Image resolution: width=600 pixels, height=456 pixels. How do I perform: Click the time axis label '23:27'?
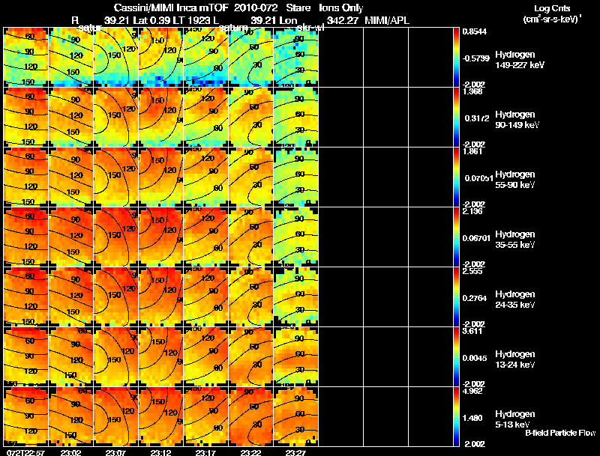295,452
